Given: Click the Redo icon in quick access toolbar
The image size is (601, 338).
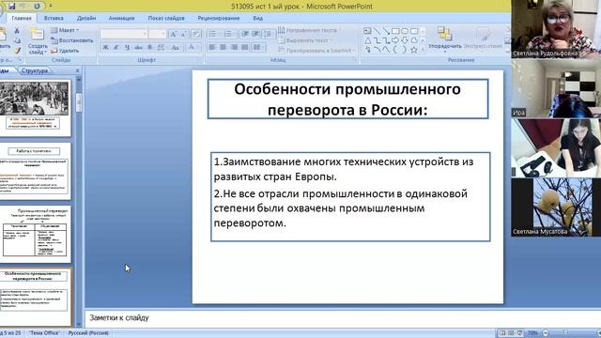Looking at the screenshot, I should (x=37, y=7).
